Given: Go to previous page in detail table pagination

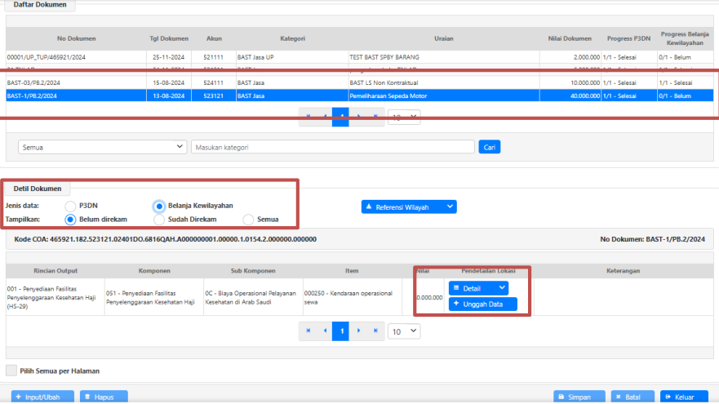Looking at the screenshot, I should point(325,331).
